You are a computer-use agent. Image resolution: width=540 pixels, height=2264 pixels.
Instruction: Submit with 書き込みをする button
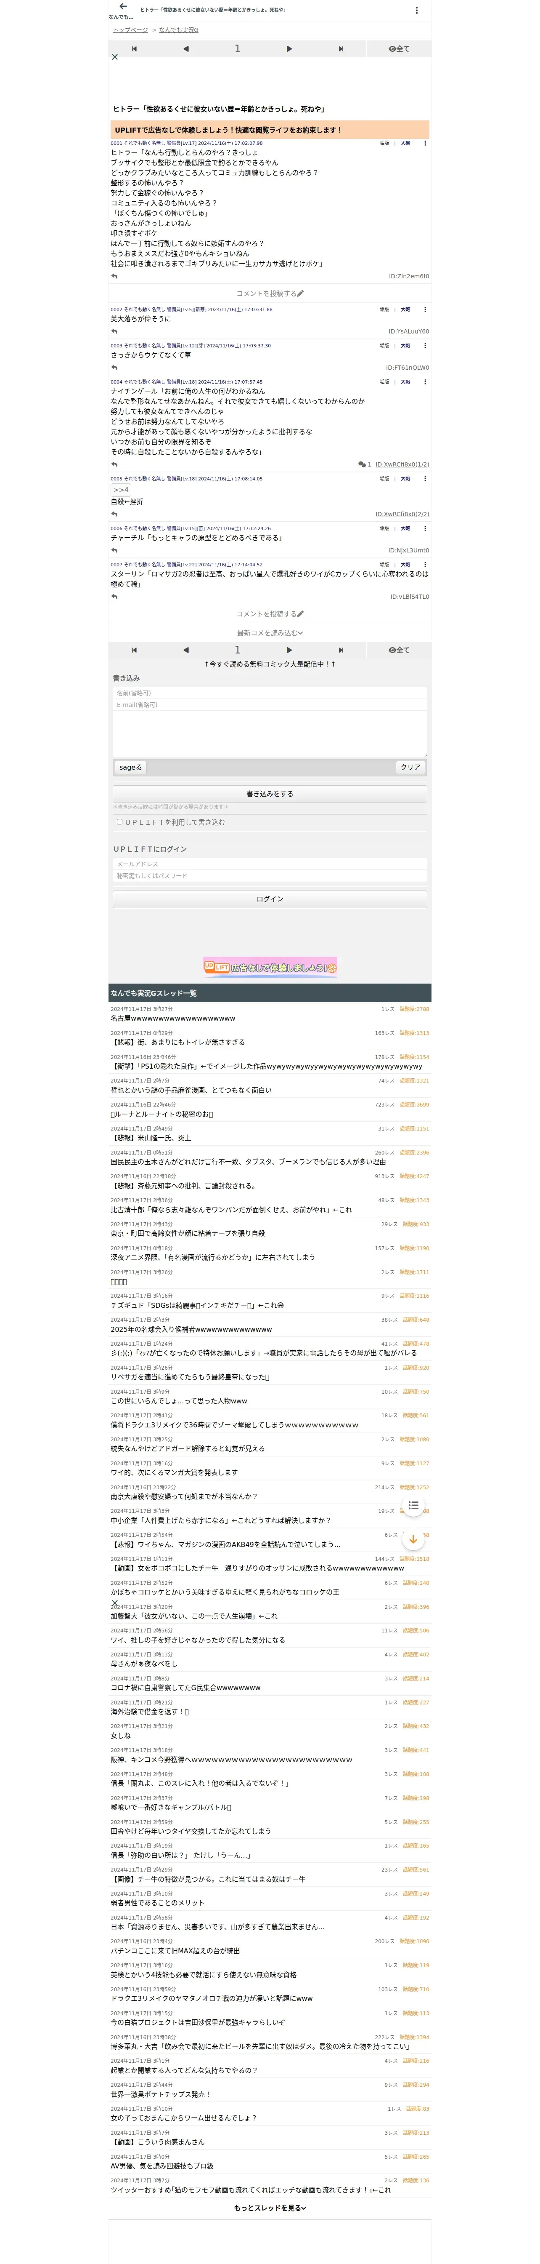(270, 794)
